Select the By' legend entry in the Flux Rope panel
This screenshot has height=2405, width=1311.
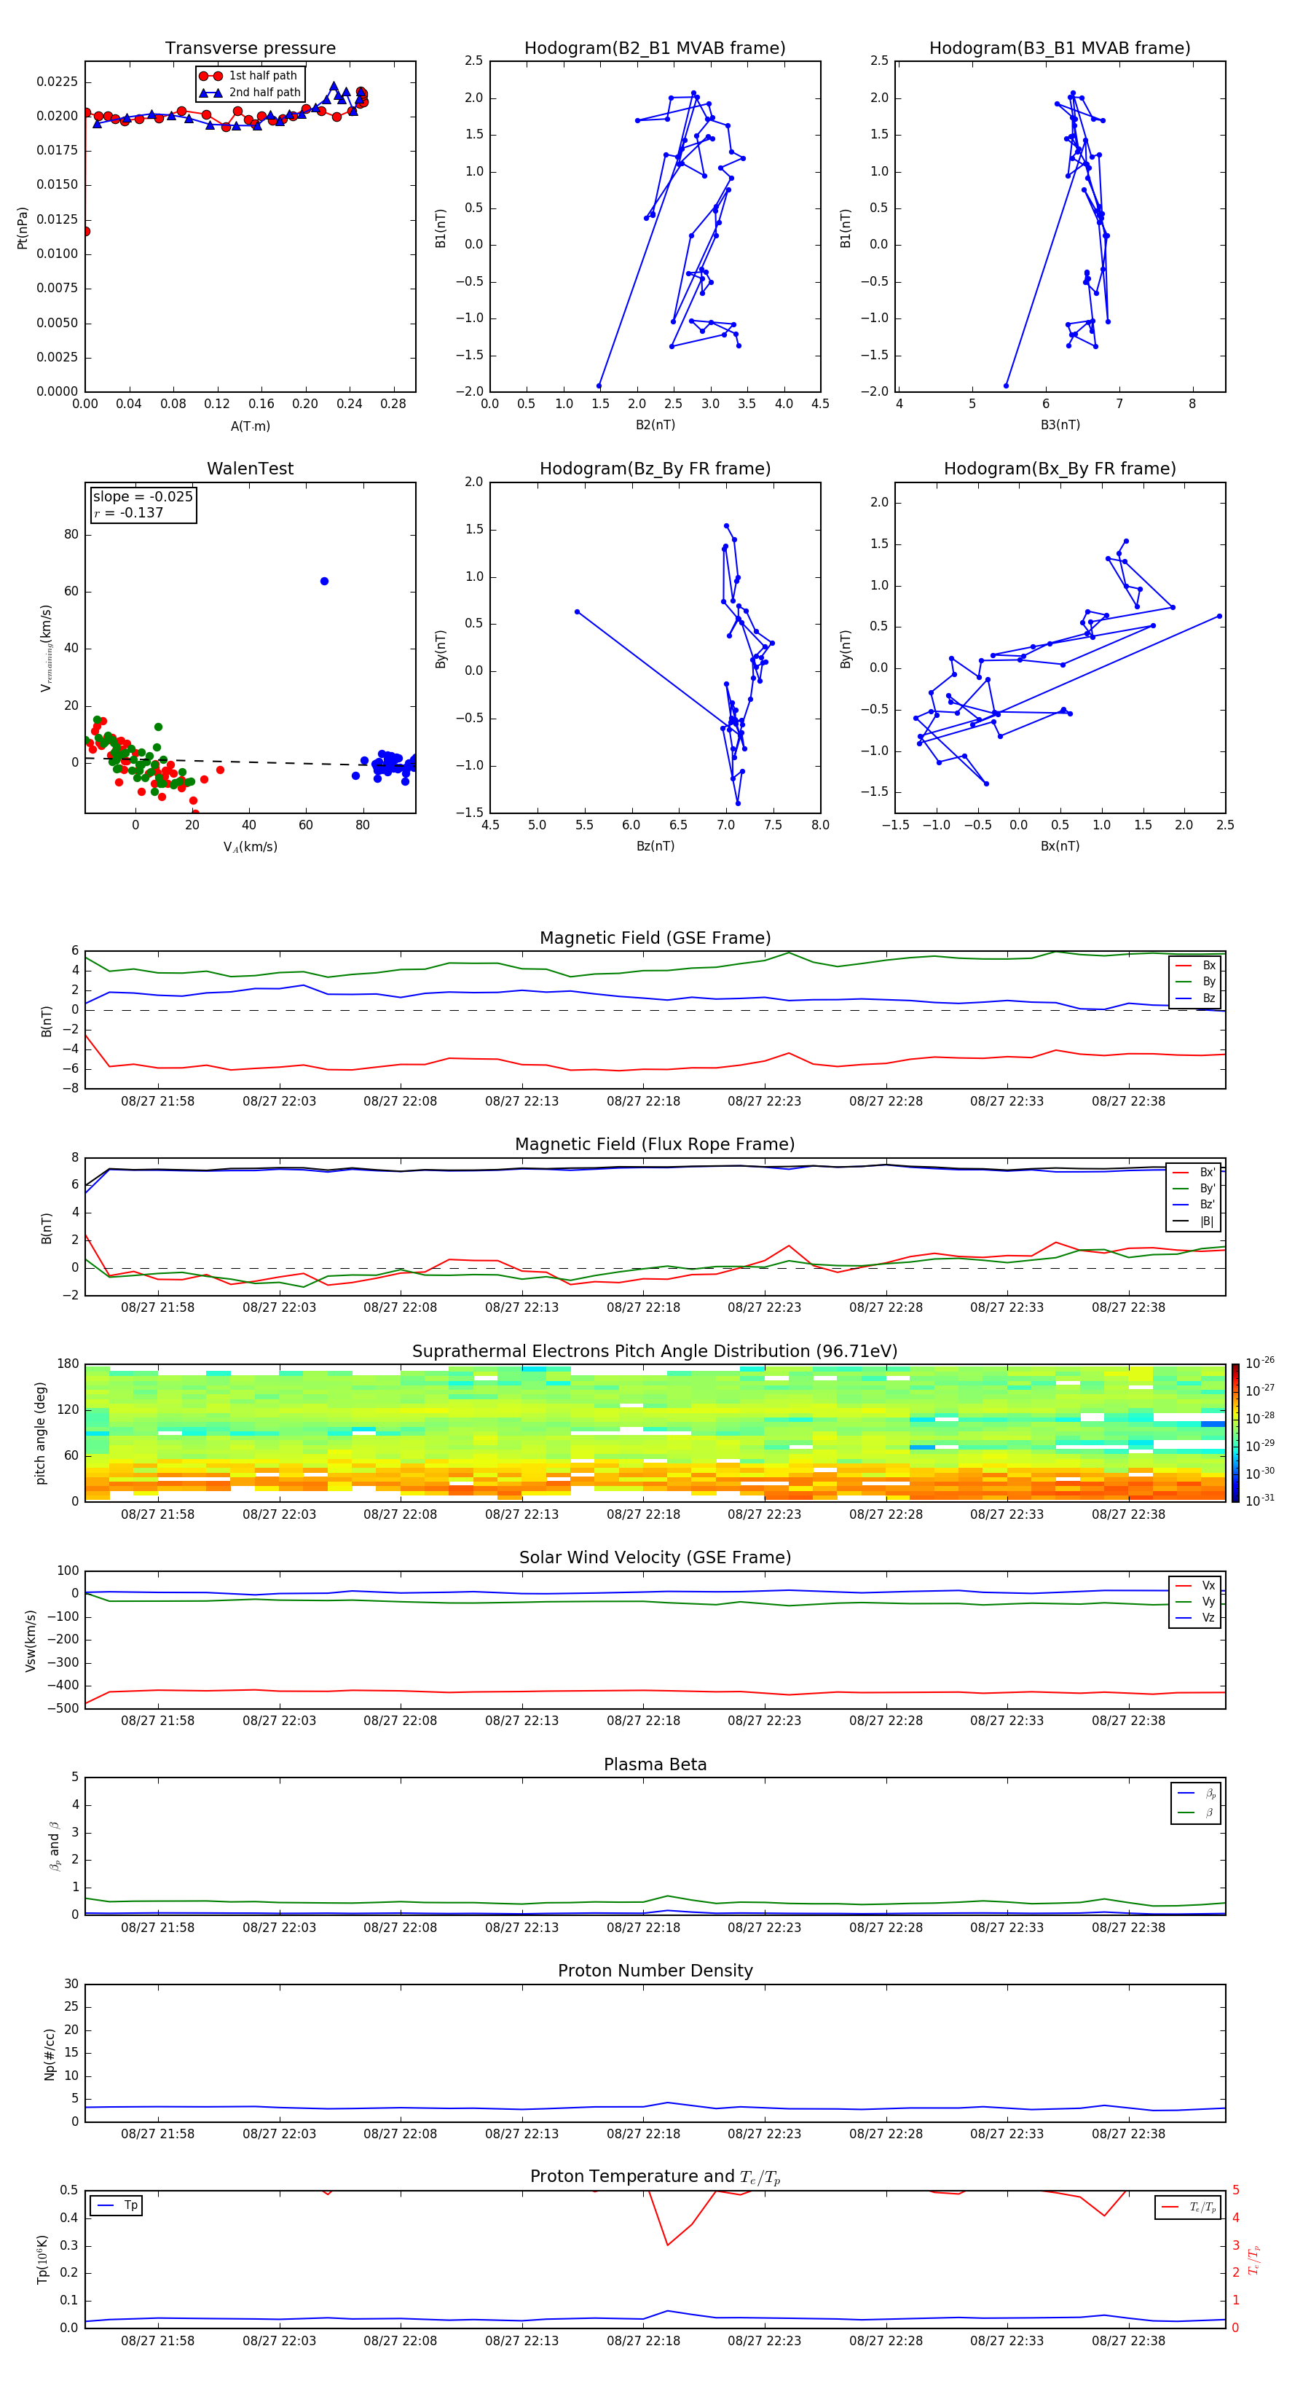(1194, 1189)
